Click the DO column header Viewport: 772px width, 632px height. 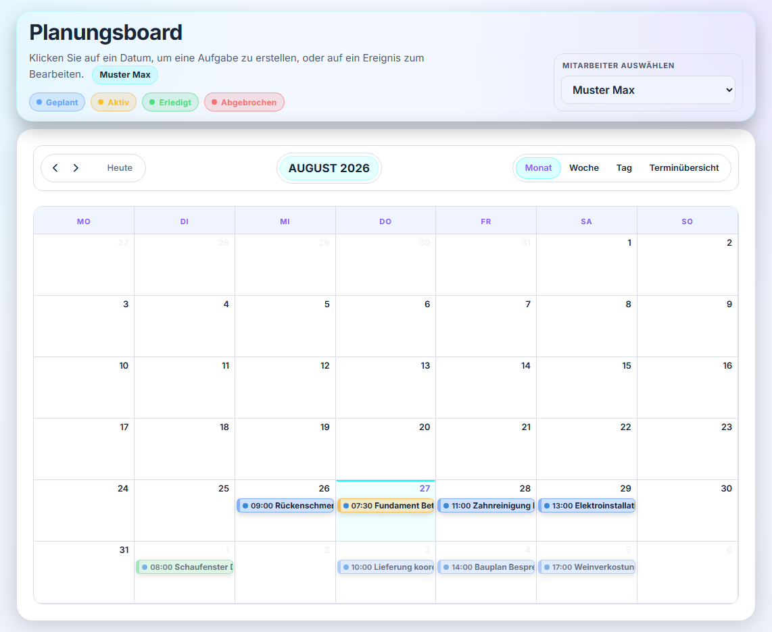(385, 221)
